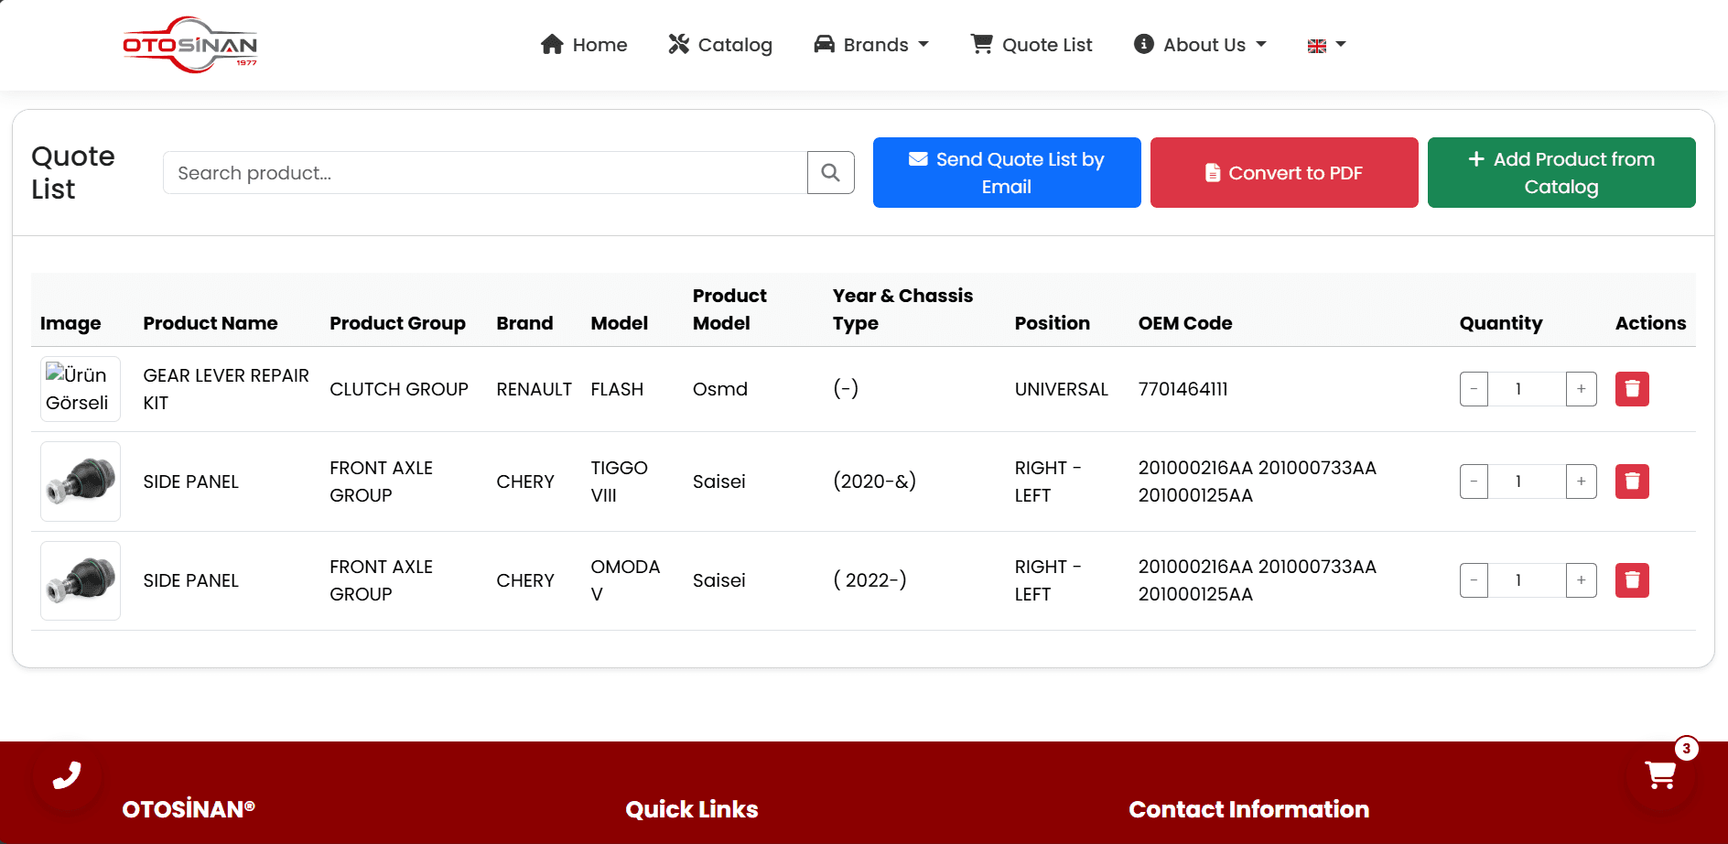
Task: Decrease quantity for OMODA V side panel
Action: point(1474,580)
